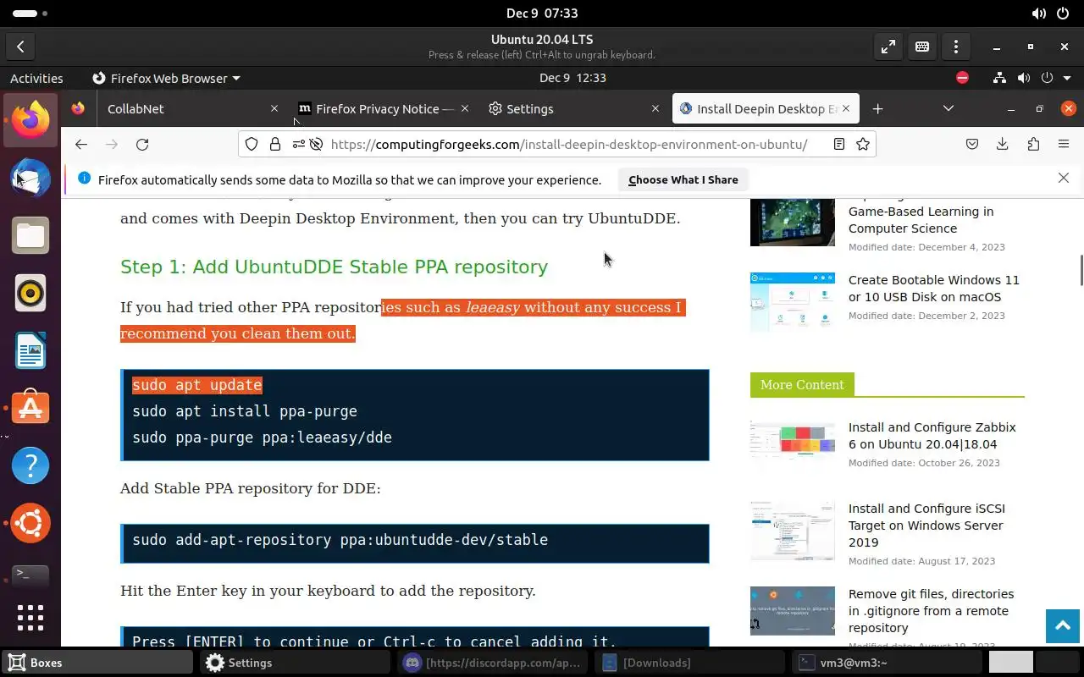Click the add-apt-repository ubuntudde-dev command block
Screen dimensions: 1084x677
(415, 543)
